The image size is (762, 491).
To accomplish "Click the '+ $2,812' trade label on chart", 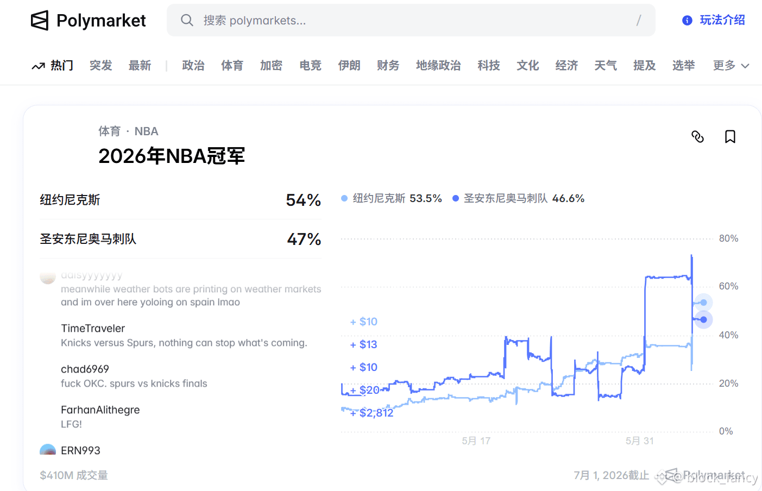I will [371, 413].
